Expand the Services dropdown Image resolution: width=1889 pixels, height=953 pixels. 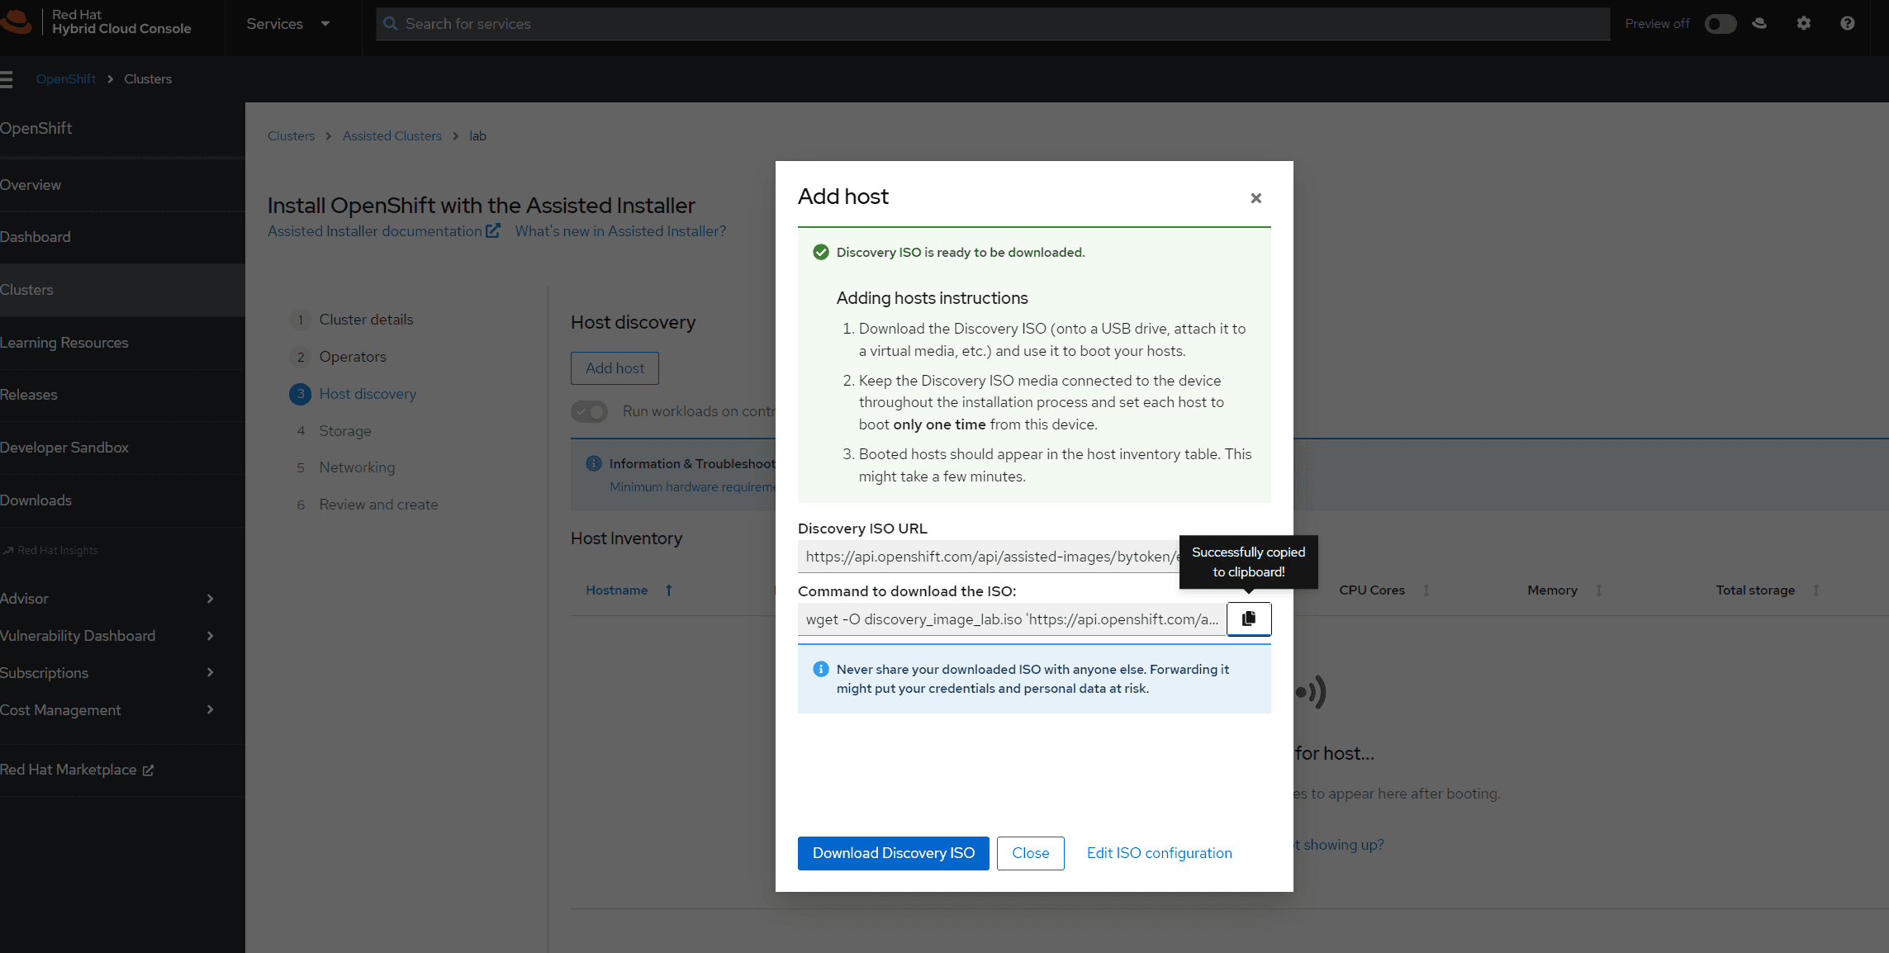pos(288,24)
